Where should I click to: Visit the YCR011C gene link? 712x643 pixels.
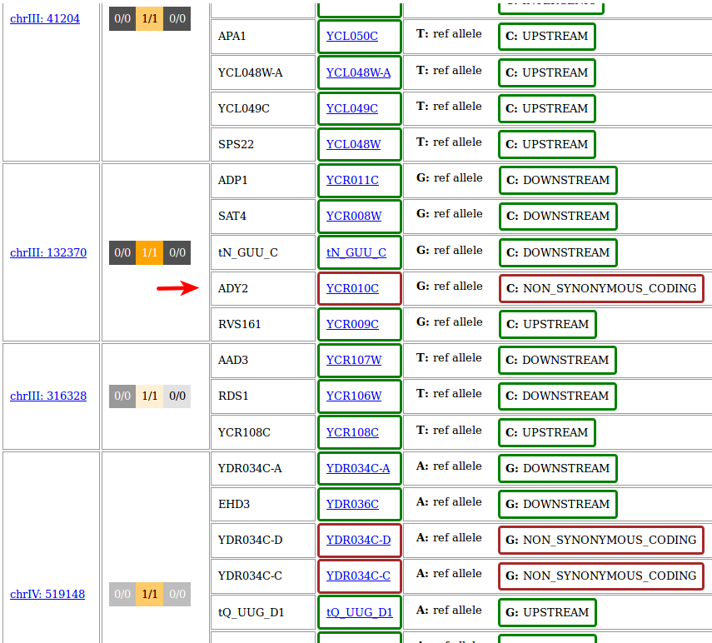coord(352,180)
